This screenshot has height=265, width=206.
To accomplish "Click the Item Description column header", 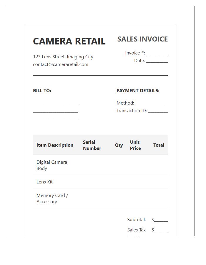I will [55, 145].
